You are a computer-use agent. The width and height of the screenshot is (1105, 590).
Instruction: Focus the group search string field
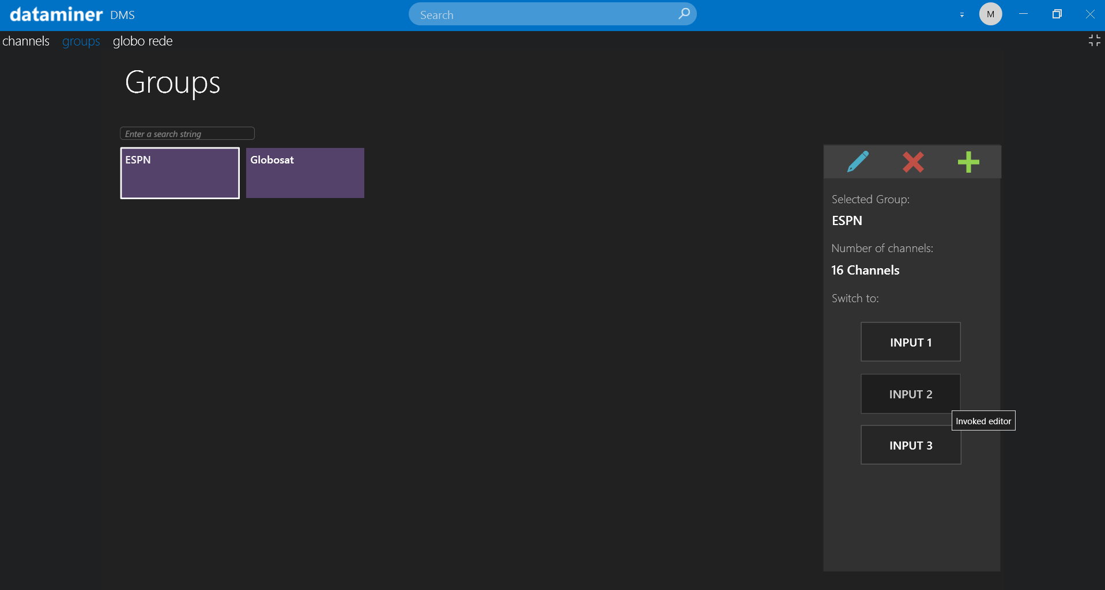[187, 134]
